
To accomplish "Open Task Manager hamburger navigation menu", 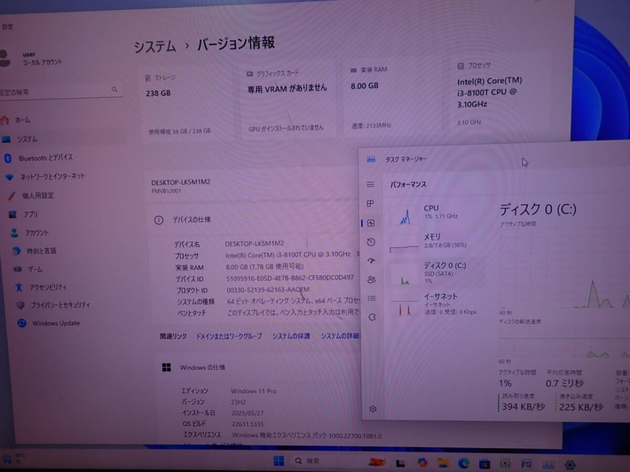I will click(371, 185).
